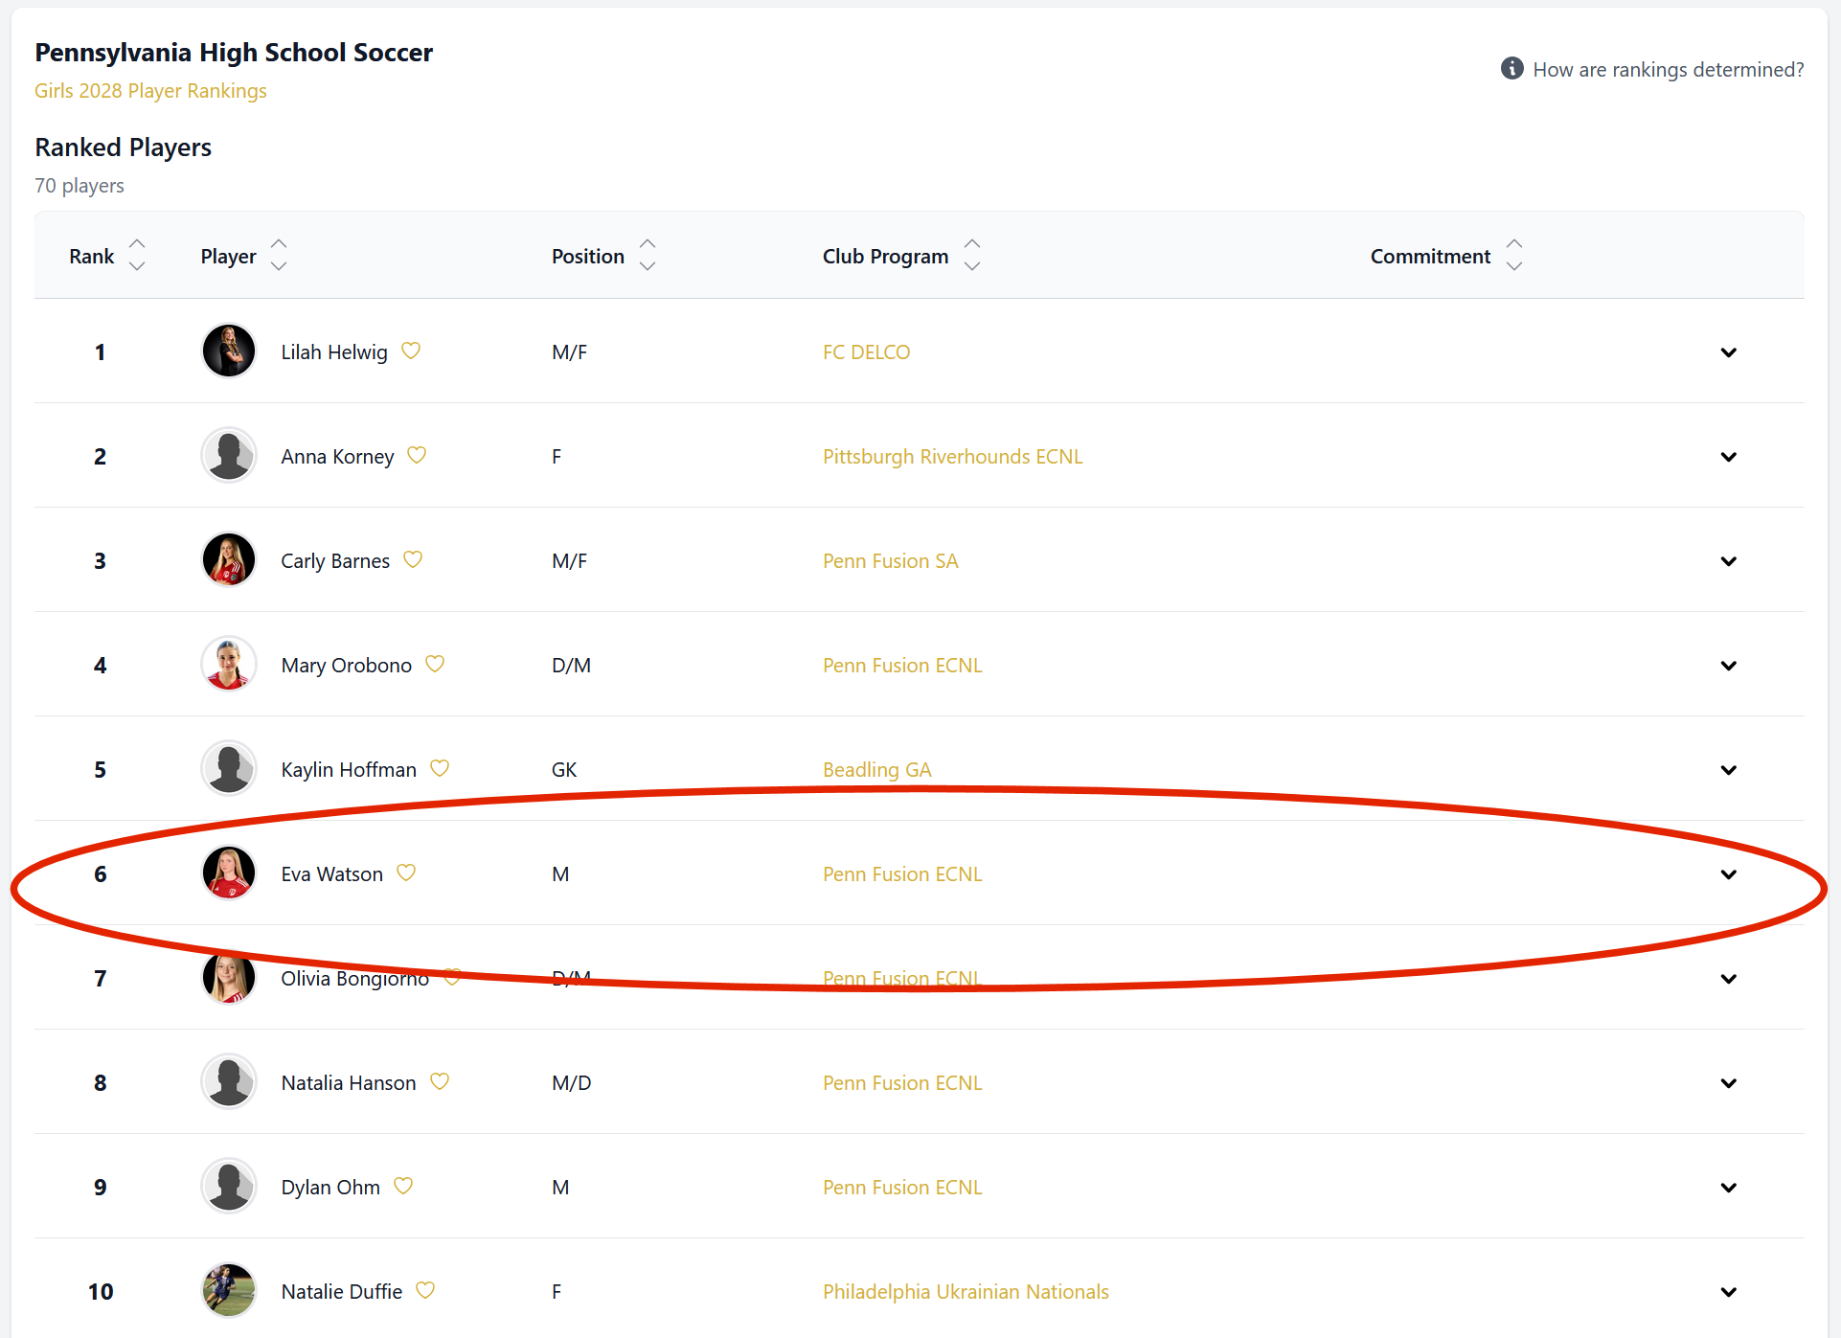Image resolution: width=1841 pixels, height=1338 pixels.
Task: Click How are rankings determined link
Action: point(1668,70)
